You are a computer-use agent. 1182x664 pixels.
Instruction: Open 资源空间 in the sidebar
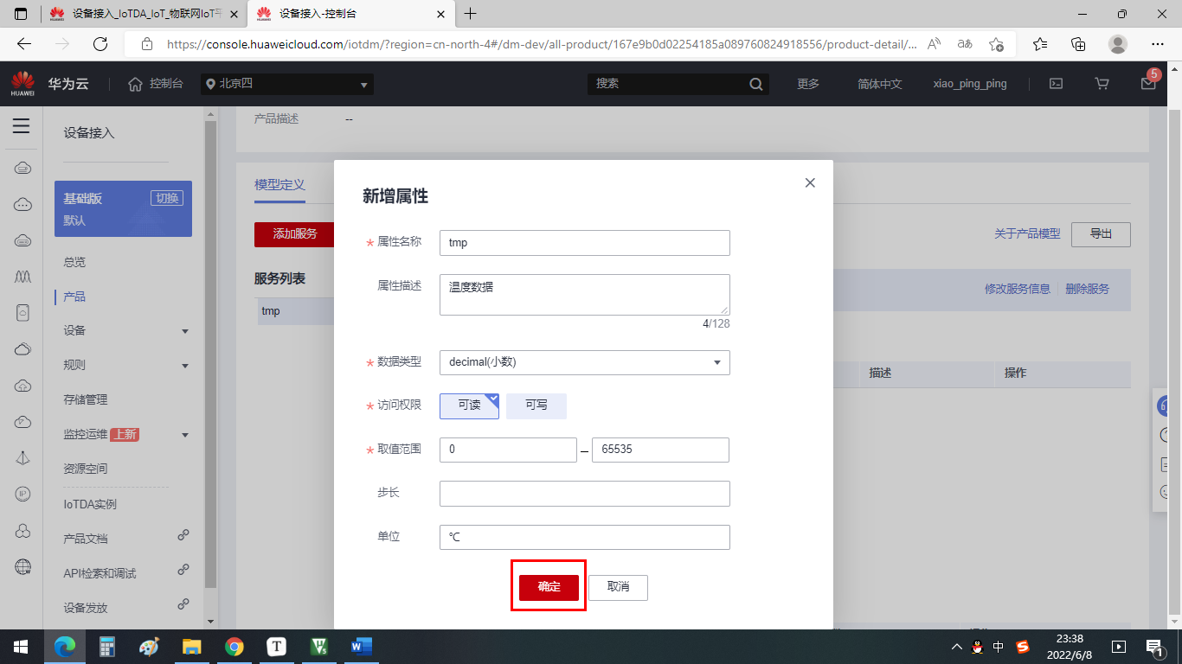pyautogui.click(x=86, y=469)
